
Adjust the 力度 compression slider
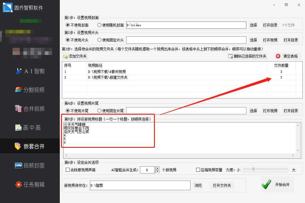(x=253, y=169)
